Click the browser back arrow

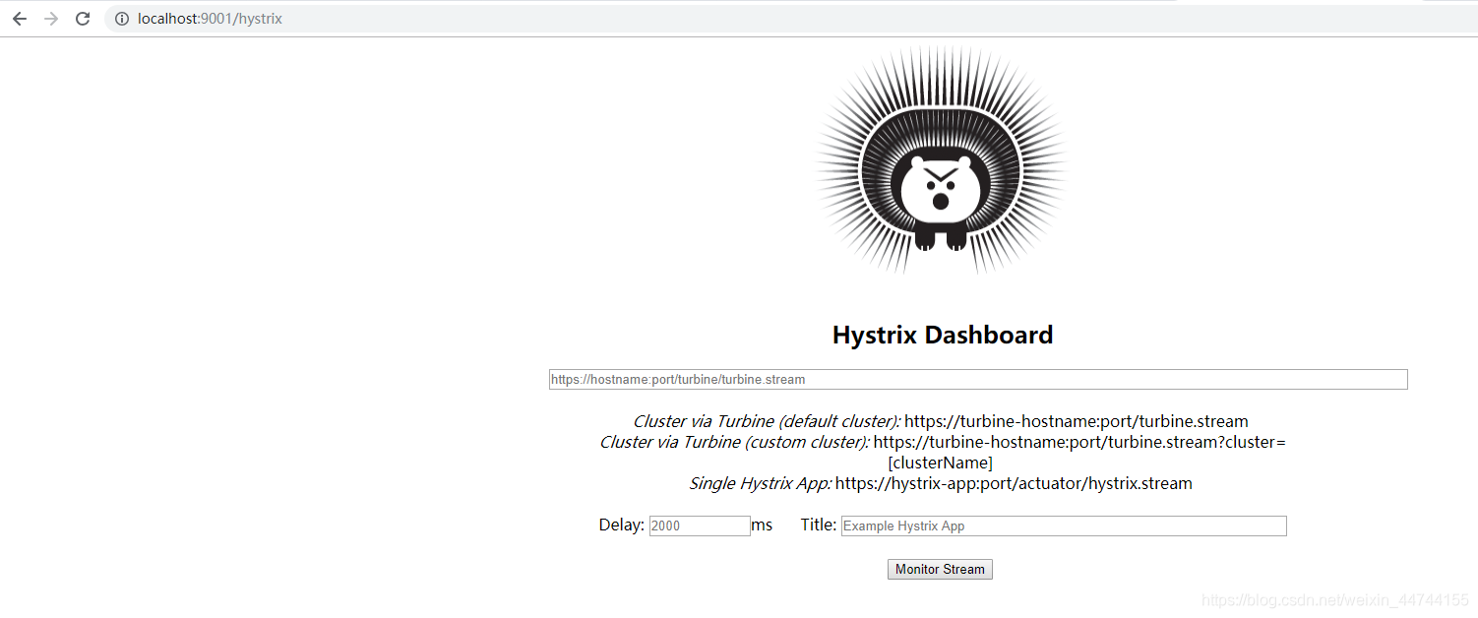20,19
